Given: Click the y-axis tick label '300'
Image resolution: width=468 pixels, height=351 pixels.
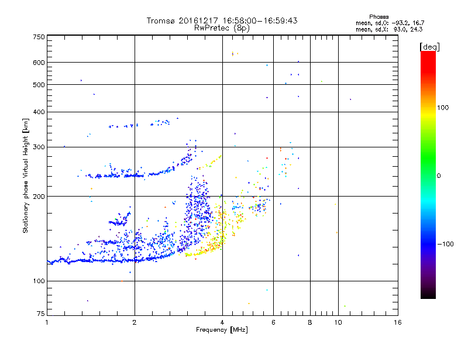Looking at the screenshot, I should pyautogui.click(x=39, y=147).
